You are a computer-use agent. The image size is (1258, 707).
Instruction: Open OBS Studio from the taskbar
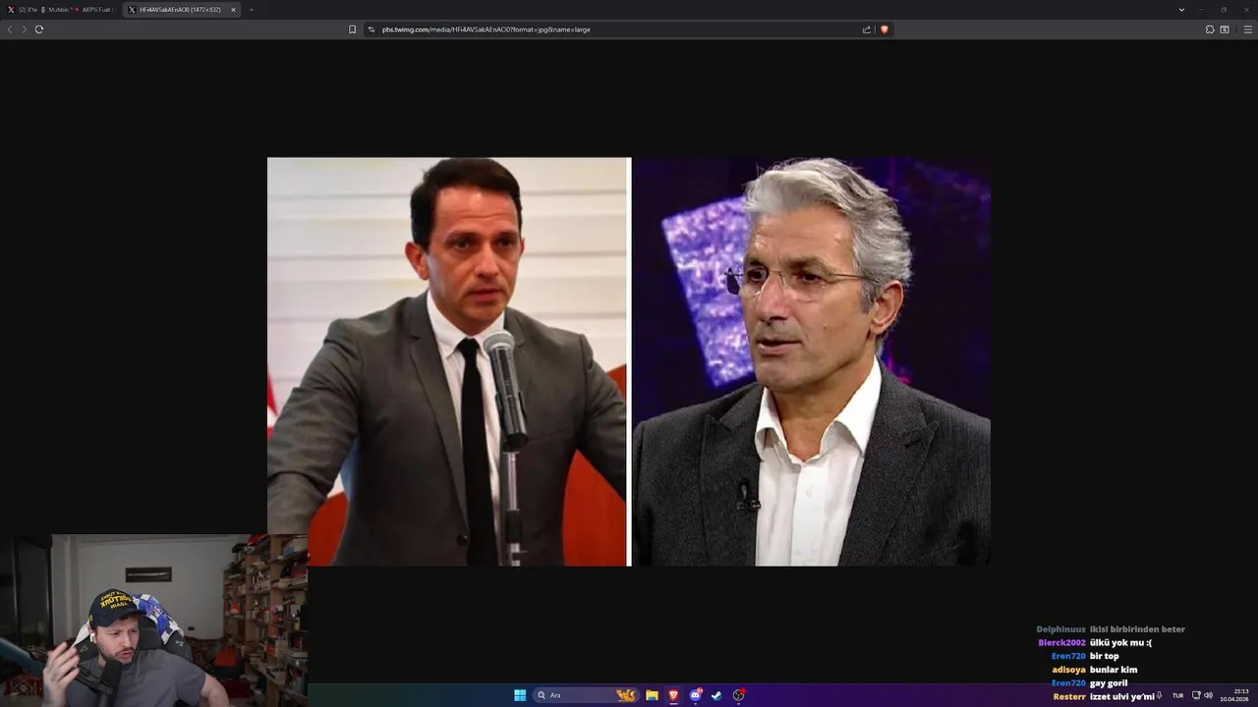coord(739,695)
